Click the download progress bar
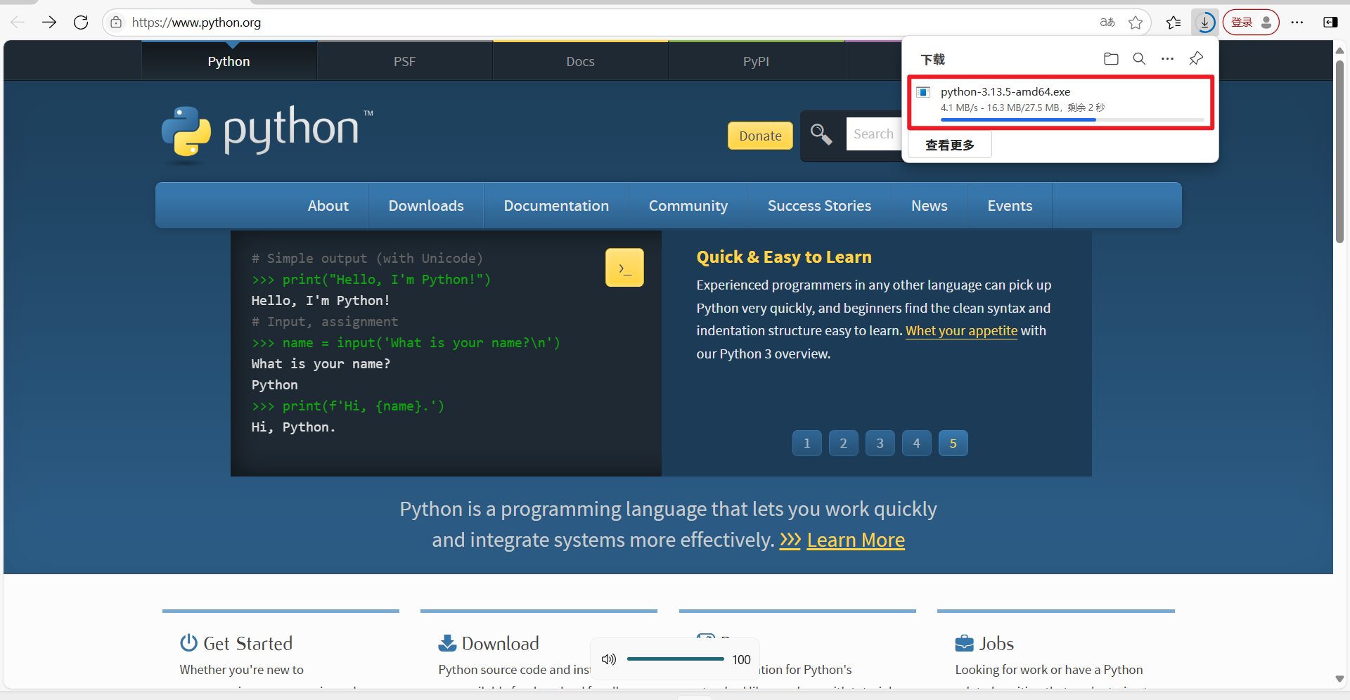 tap(1072, 120)
